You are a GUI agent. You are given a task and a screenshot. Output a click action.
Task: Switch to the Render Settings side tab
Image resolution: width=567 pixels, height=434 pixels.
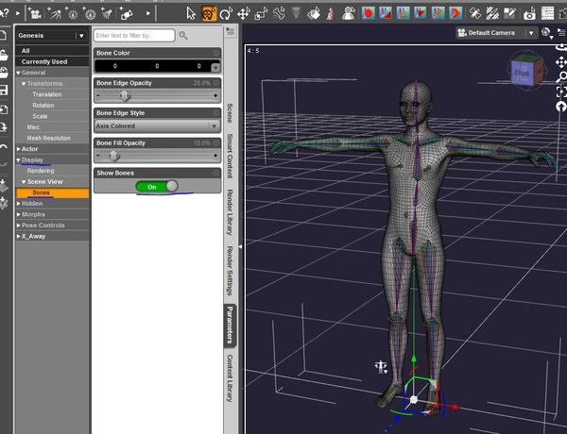[x=230, y=271]
